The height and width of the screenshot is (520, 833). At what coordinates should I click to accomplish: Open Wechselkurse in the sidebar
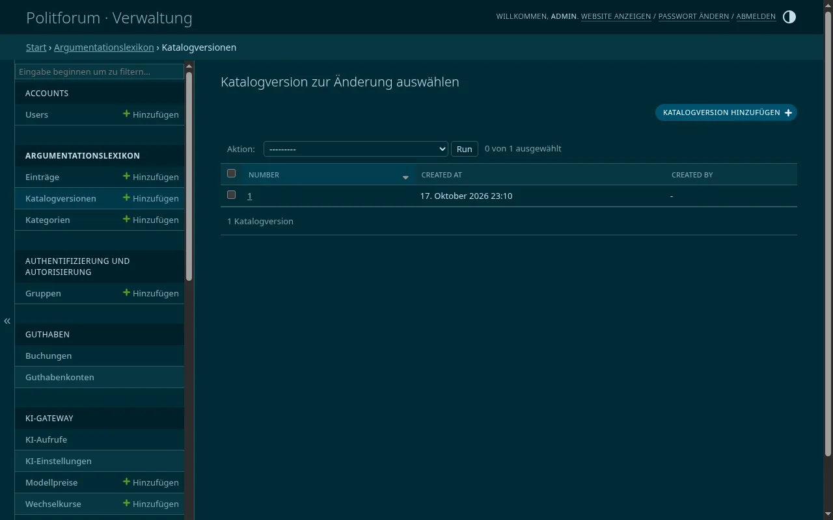point(53,504)
